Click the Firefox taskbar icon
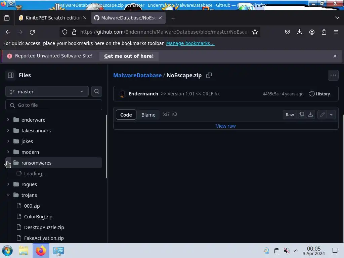344x258 pixels. click(41, 251)
